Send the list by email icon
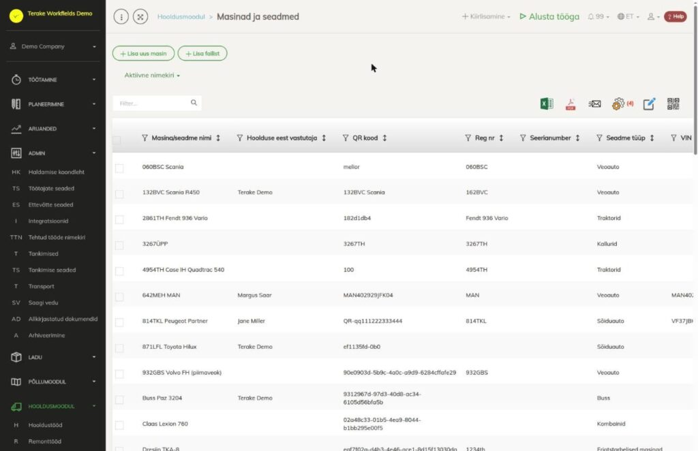Screen dimensions: 698x451 [594, 104]
